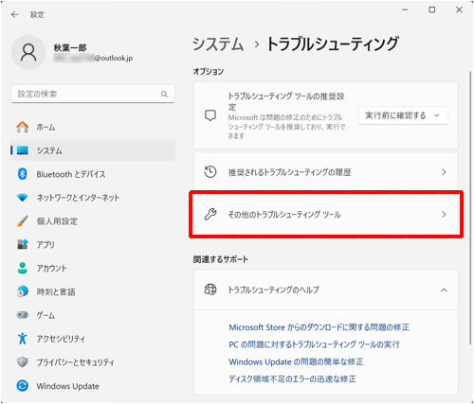Open chevron for 推奨されるトラブルシューティングの履歴
Image resolution: width=474 pixels, height=404 pixels.
coord(444,172)
